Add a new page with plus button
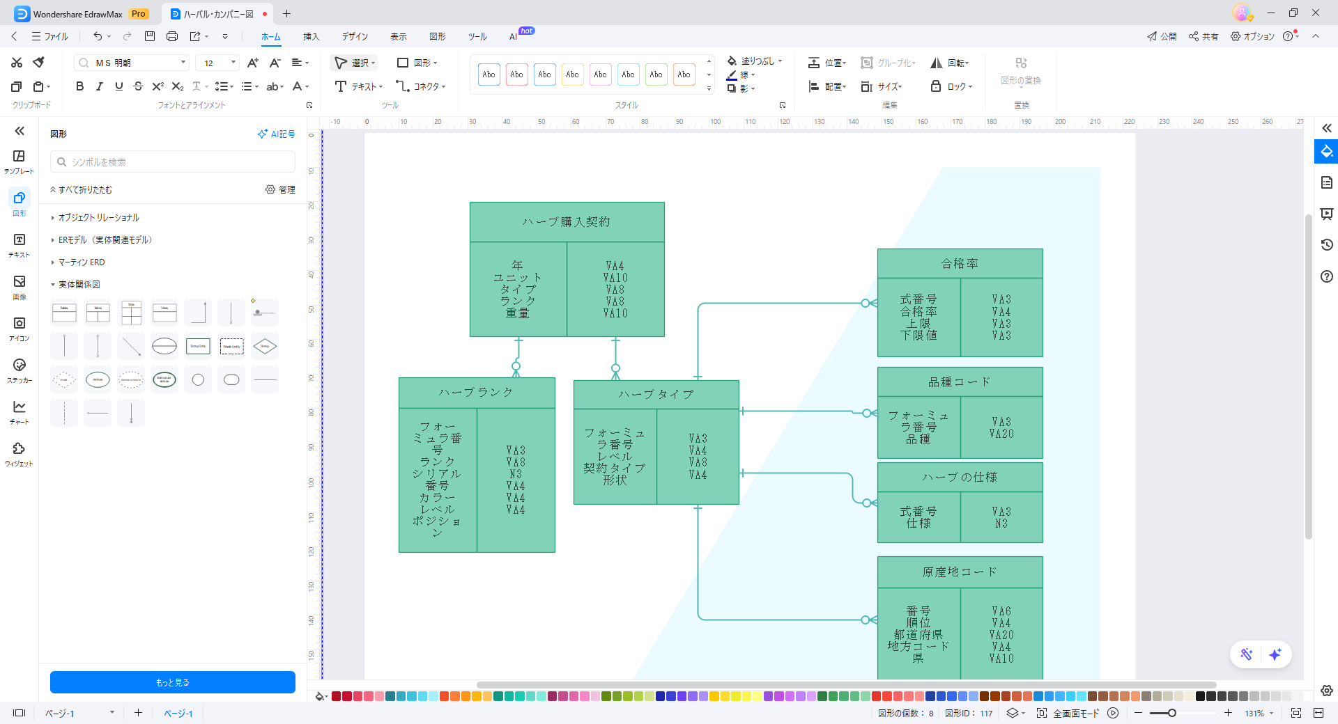The height and width of the screenshot is (724, 1338). [138, 713]
